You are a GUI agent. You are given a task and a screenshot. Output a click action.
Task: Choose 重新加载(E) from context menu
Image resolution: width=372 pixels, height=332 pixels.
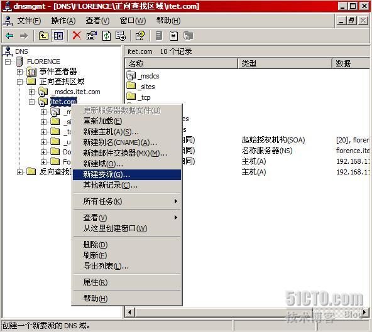127,121
